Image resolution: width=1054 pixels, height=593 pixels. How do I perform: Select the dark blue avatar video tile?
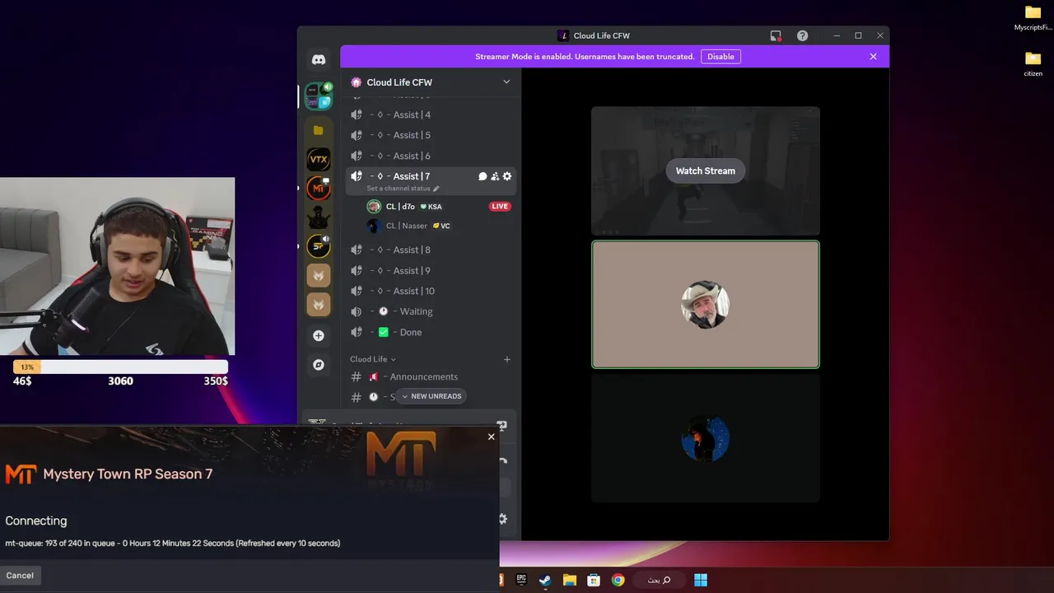click(706, 438)
